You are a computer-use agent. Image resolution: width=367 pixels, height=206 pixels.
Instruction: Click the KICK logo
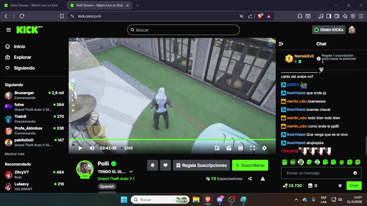[x=29, y=30]
